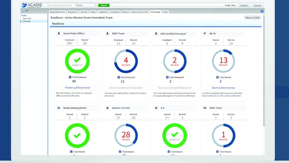The height and width of the screenshot is (163, 289).
Task: Click the ACADIS Readiness Suite logo
Action: click(x=32, y=5)
